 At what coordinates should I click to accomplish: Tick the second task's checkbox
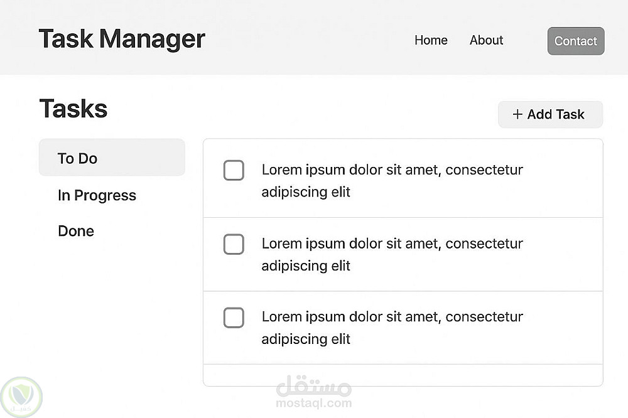click(234, 244)
